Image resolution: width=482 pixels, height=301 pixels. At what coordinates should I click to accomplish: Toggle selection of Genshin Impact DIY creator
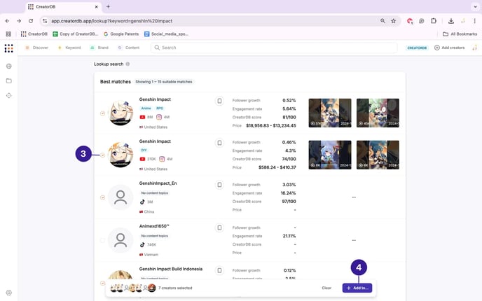coord(103,155)
